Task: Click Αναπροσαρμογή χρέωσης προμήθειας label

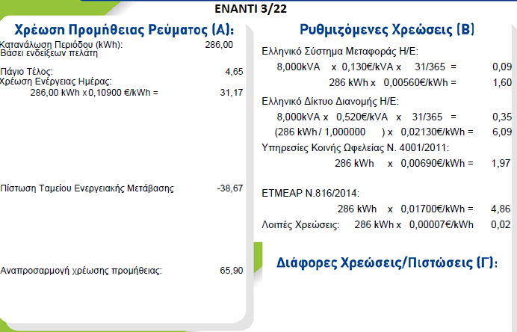Action: pyautogui.click(x=81, y=271)
